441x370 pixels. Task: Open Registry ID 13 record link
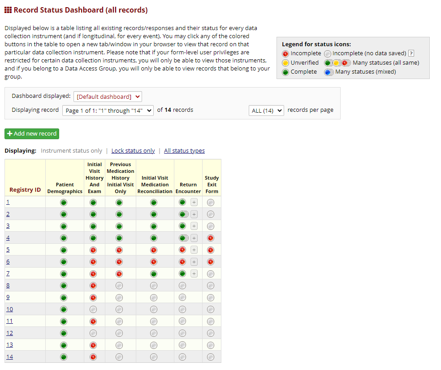point(9,345)
